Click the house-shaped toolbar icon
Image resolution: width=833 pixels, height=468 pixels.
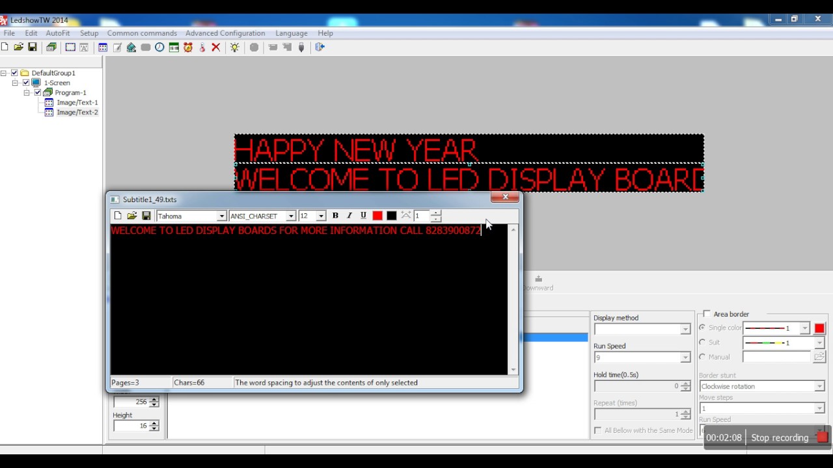(131, 47)
